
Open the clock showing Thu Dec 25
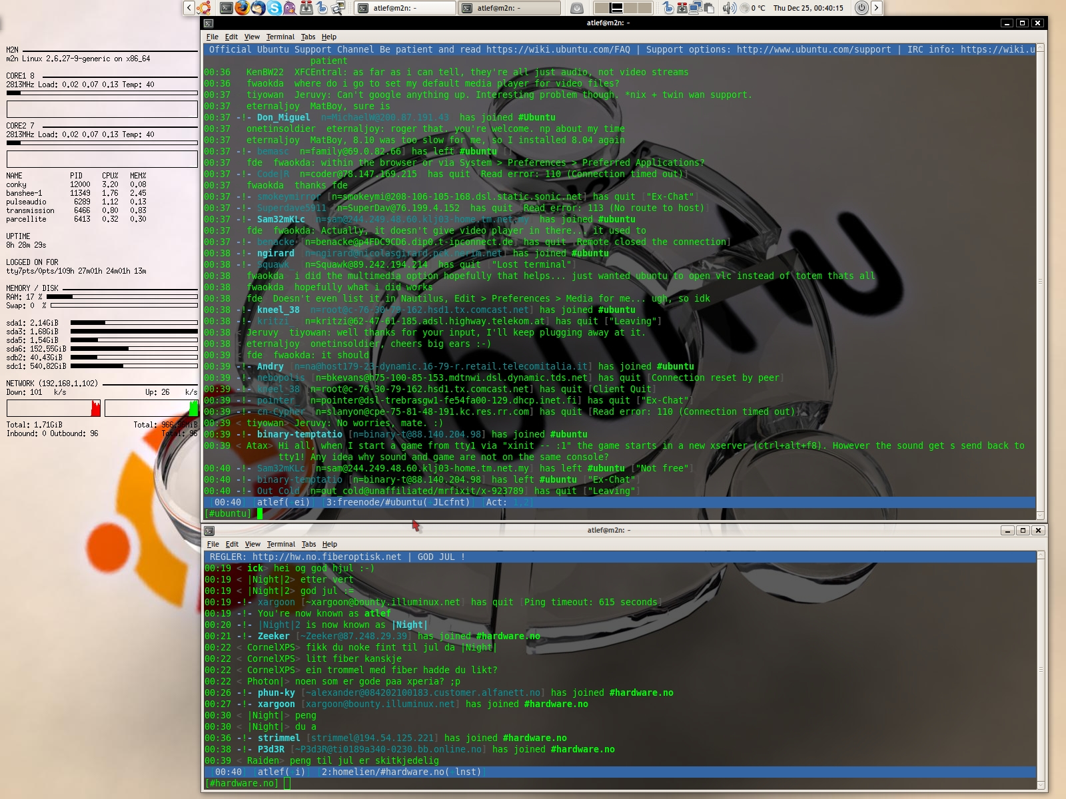(x=808, y=8)
